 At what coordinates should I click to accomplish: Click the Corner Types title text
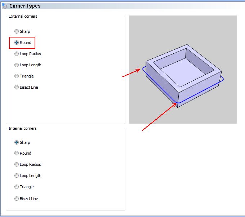(x=25, y=6)
